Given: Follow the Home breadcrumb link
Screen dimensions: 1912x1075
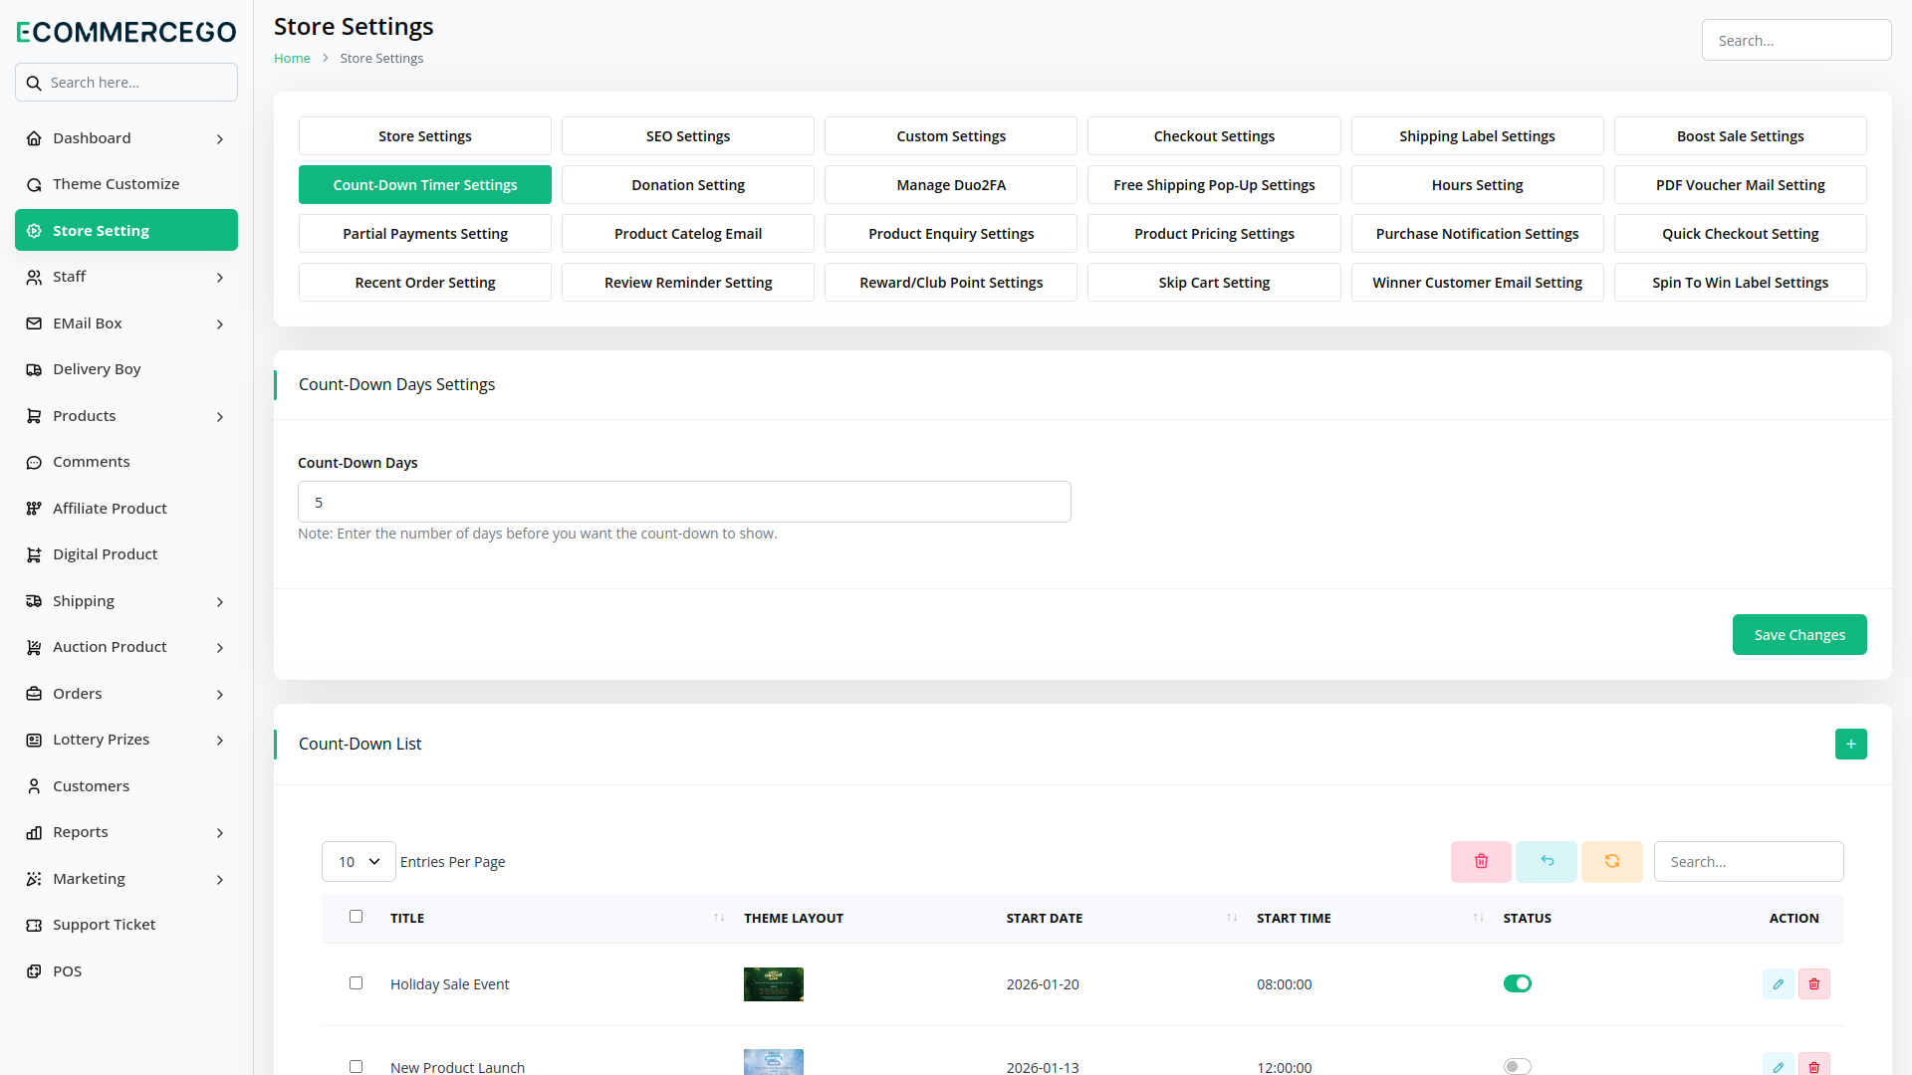Looking at the screenshot, I should point(292,59).
